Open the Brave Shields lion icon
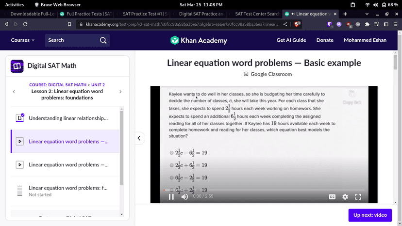 click(297, 24)
